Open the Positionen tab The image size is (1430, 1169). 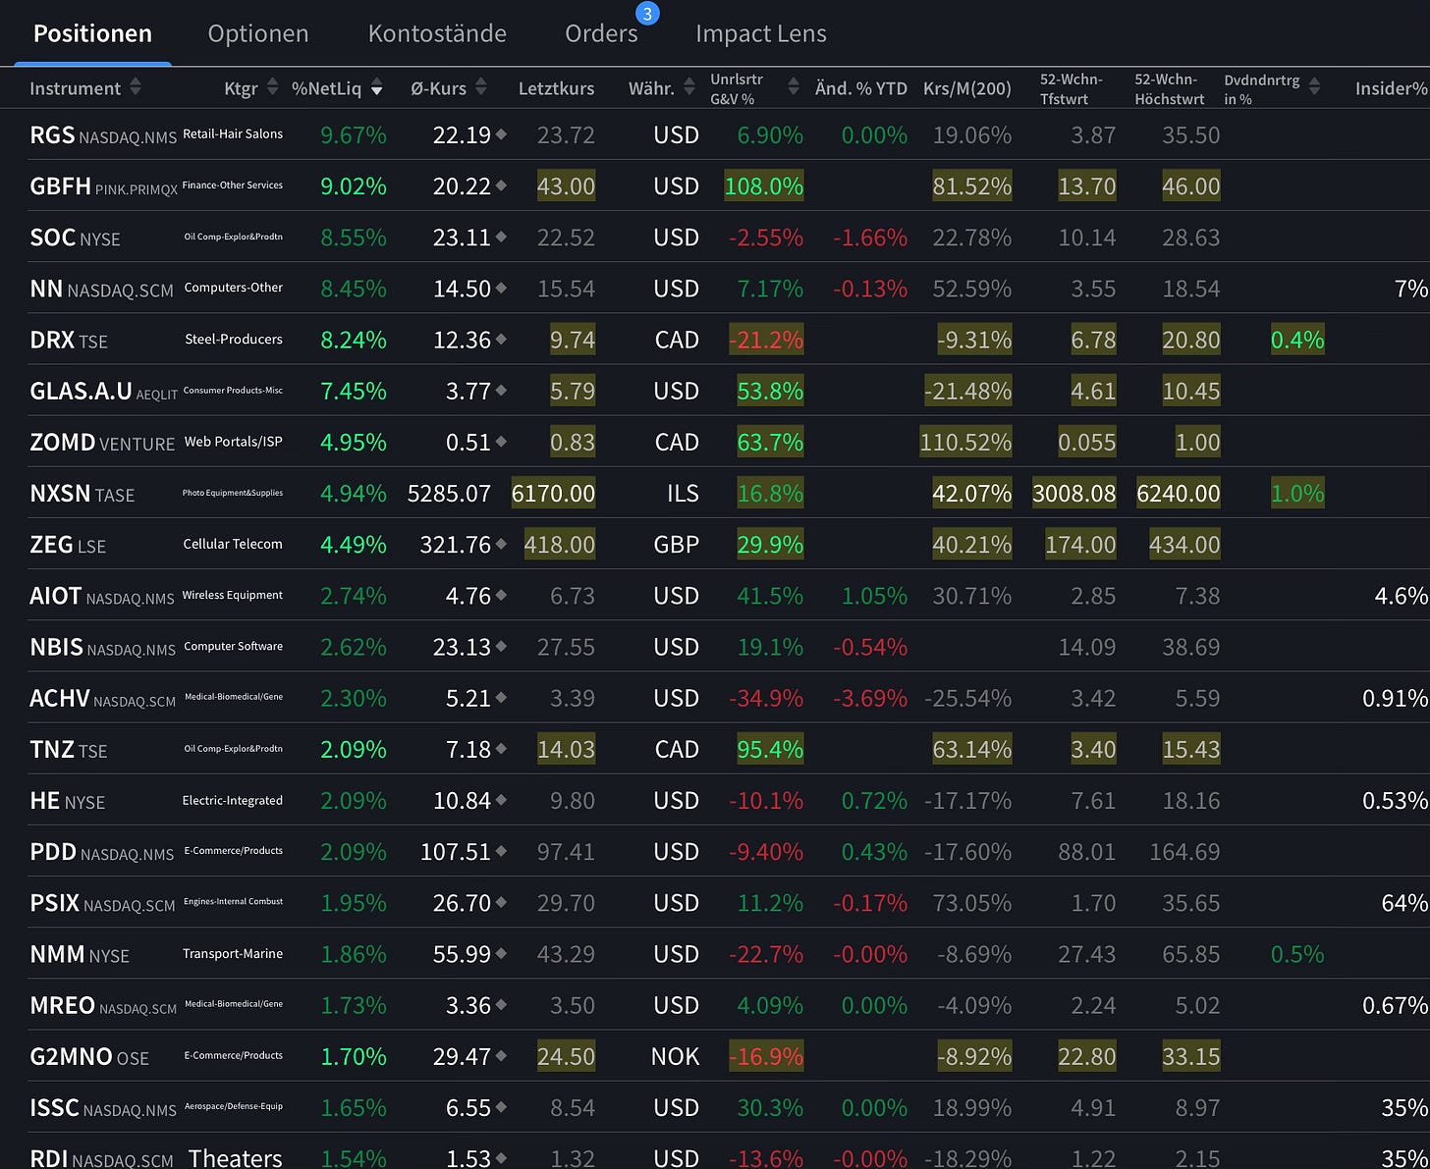[x=92, y=33]
